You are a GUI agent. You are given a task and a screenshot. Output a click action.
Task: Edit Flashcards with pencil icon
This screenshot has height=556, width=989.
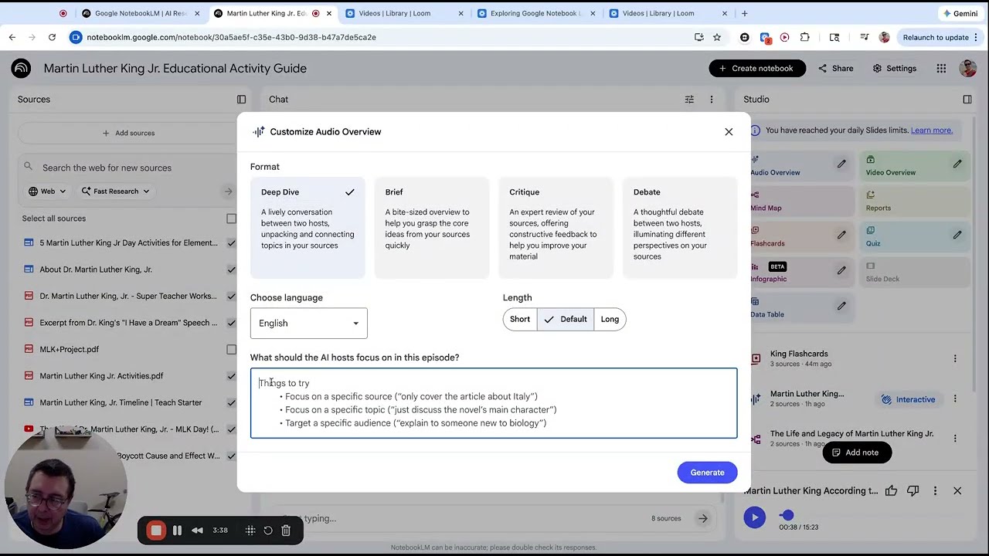pyautogui.click(x=841, y=235)
